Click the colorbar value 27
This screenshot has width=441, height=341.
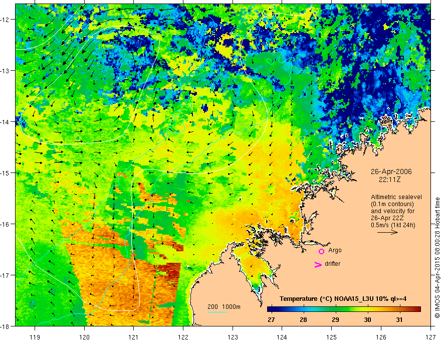click(x=271, y=319)
